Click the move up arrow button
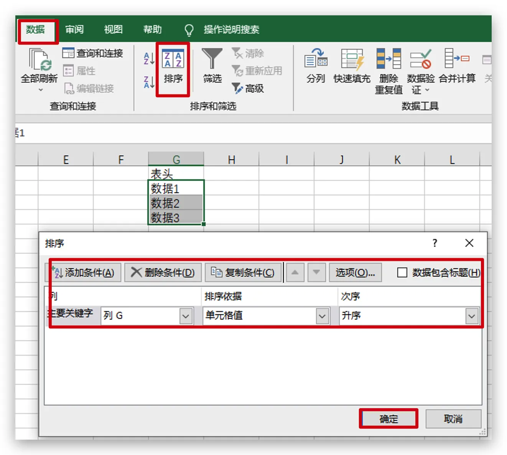The image size is (507, 455). click(x=295, y=273)
